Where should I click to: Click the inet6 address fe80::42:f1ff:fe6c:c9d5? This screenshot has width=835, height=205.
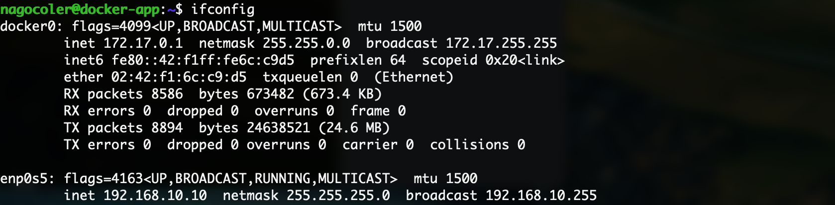point(203,60)
